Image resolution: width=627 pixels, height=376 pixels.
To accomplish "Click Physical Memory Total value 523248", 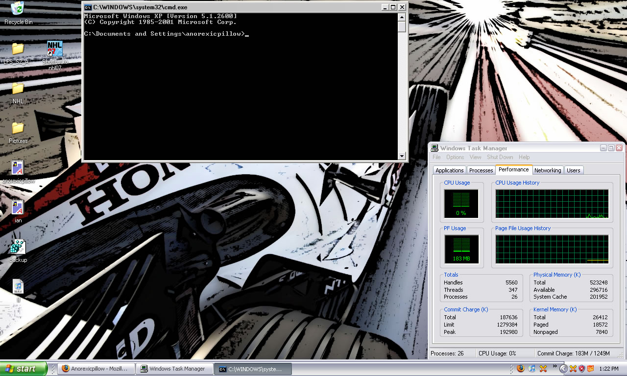I will pos(598,282).
